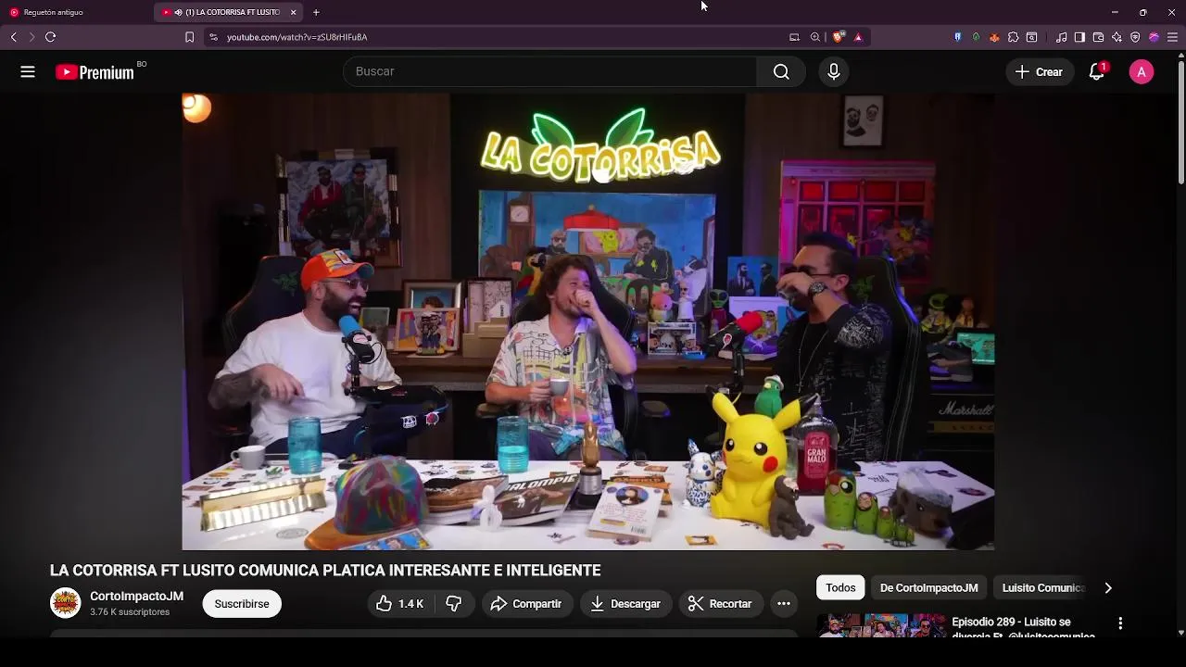Activate voice search microphone
The height and width of the screenshot is (667, 1186).
coord(834,71)
